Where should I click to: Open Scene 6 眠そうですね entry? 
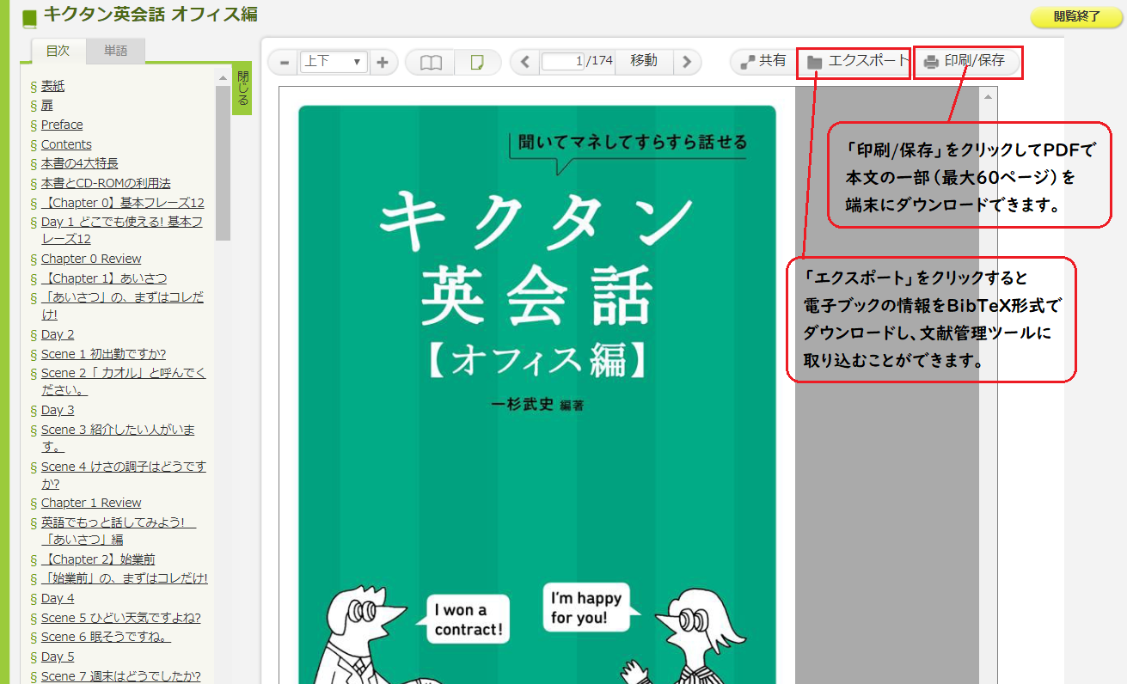click(106, 637)
